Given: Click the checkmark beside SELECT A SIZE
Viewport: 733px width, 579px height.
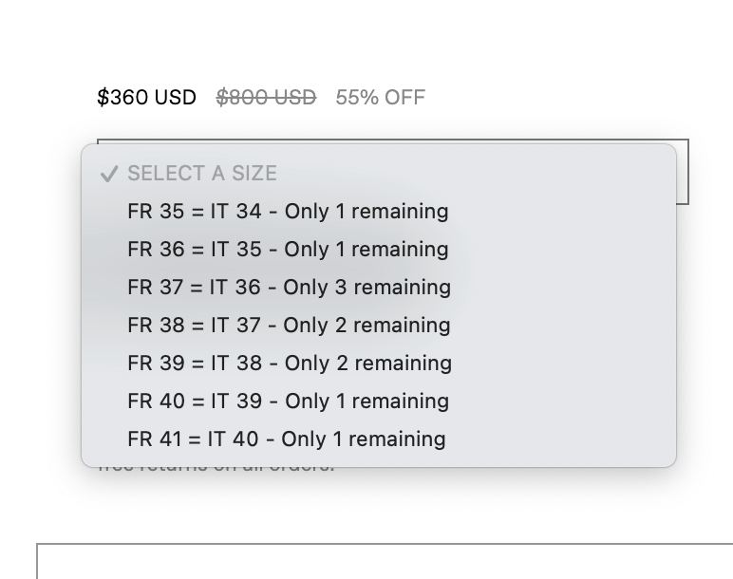Looking at the screenshot, I should click(x=109, y=174).
